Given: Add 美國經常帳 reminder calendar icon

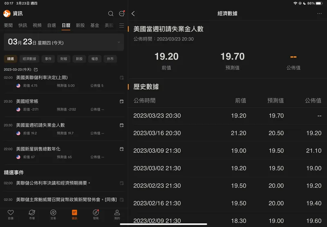Looking at the screenshot, I should [121, 101].
